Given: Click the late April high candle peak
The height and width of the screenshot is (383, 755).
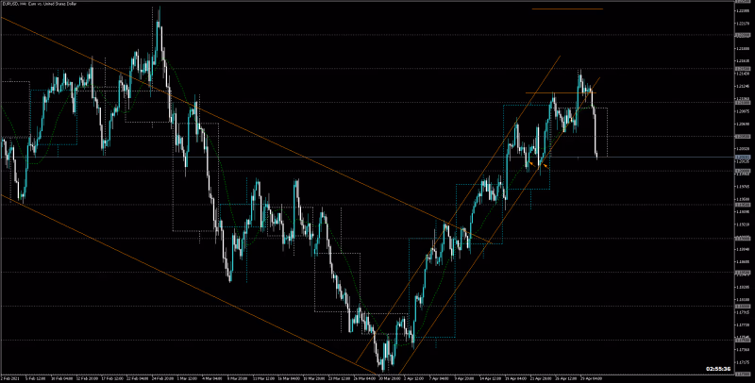Looking at the screenshot, I should tap(579, 73).
